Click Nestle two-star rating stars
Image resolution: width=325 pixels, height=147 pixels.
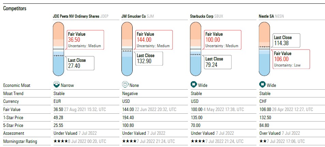[263, 141]
